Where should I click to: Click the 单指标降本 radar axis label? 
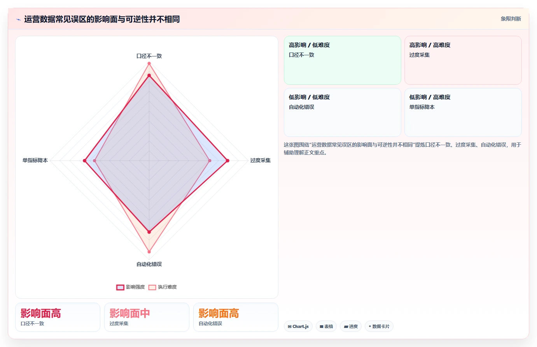pos(35,160)
